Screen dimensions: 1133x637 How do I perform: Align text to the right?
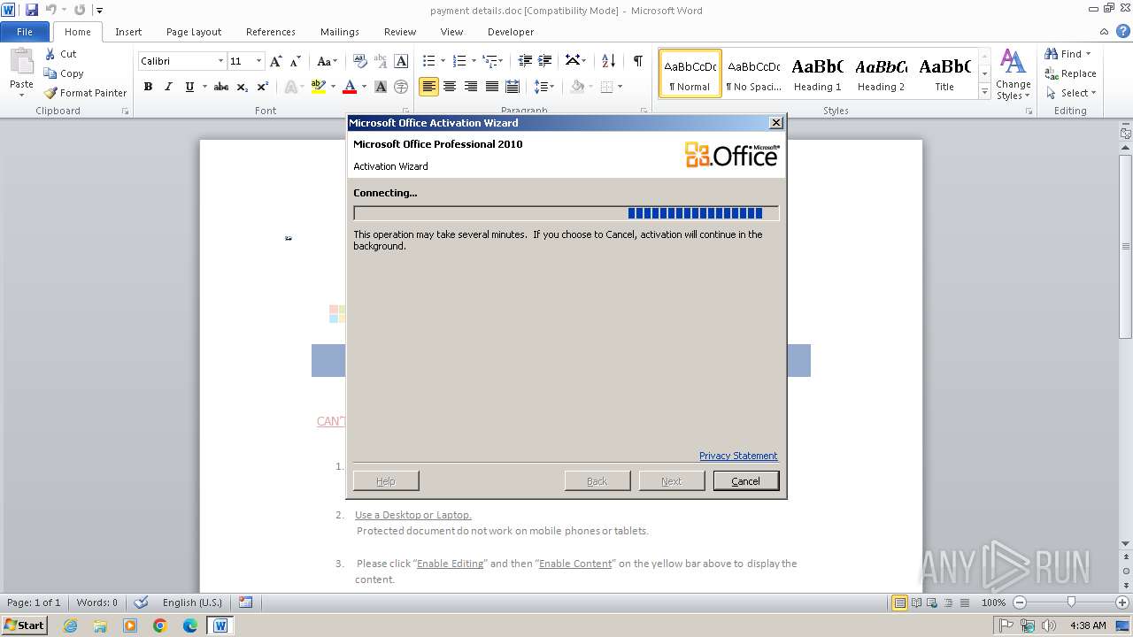(471, 87)
